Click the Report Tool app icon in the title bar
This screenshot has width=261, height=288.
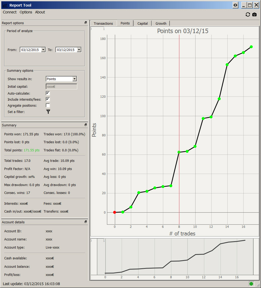(x=5, y=5)
